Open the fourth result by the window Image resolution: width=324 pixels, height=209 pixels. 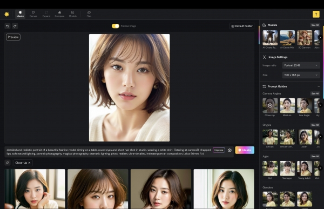point(224,189)
